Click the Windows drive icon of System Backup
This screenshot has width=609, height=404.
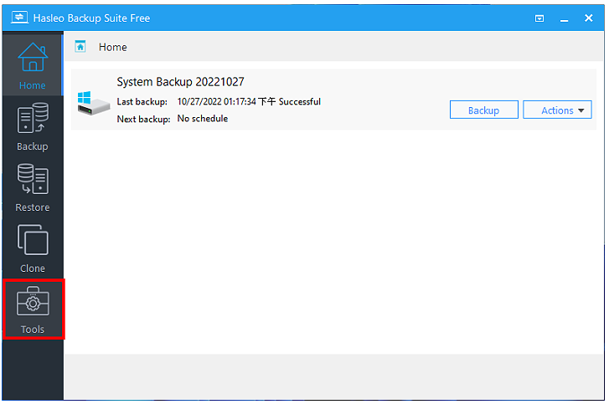[x=94, y=103]
